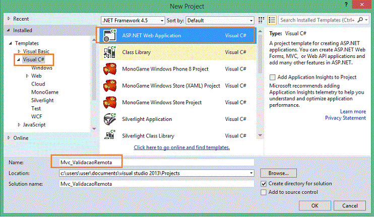374x217 pixels.
Task: Close the New Project dialog
Action: pyautogui.click(x=362, y=5)
